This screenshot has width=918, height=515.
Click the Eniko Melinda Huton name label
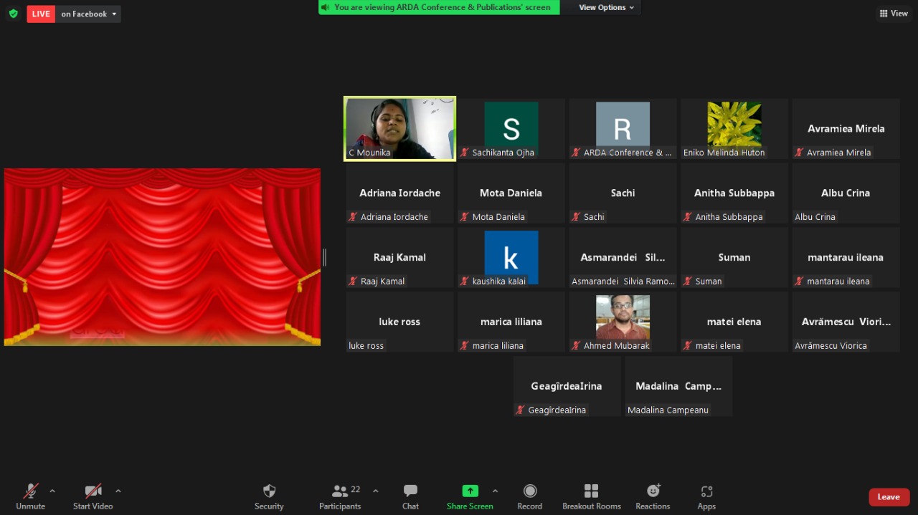[x=724, y=153]
